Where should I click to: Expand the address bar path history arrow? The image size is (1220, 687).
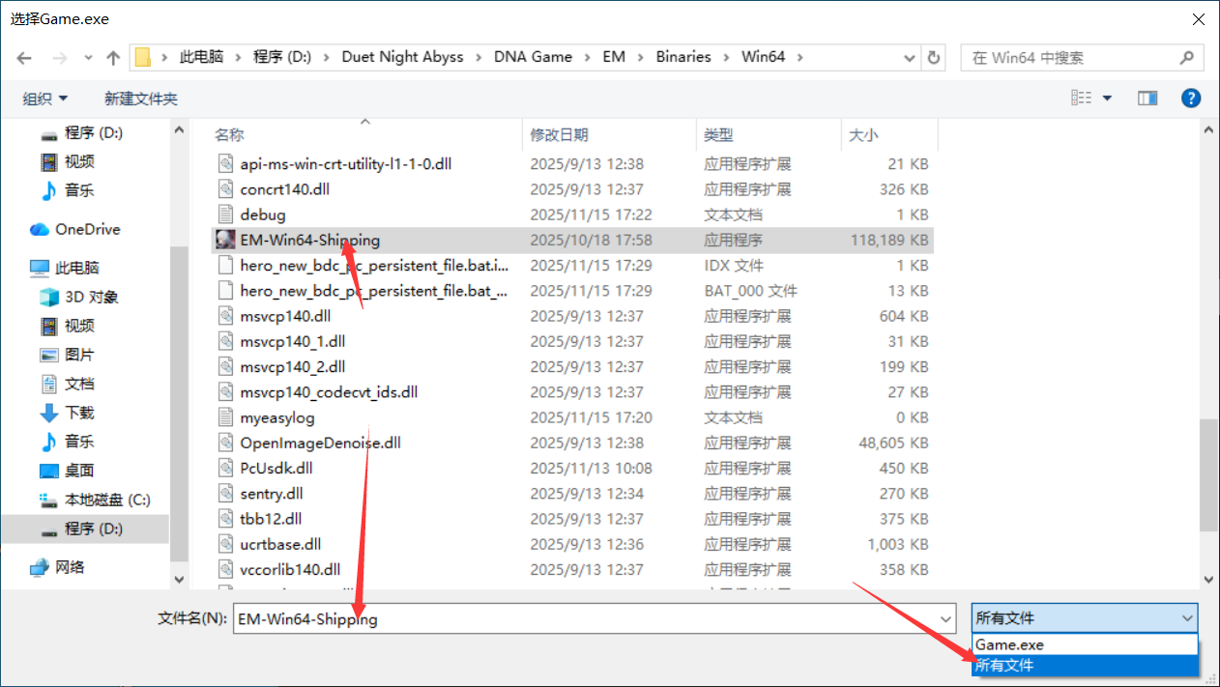pyautogui.click(x=909, y=58)
